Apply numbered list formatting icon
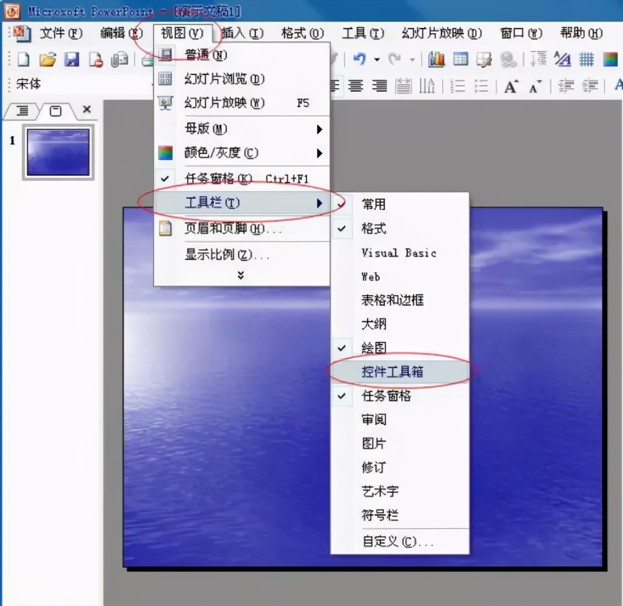The image size is (623, 606). click(x=458, y=86)
